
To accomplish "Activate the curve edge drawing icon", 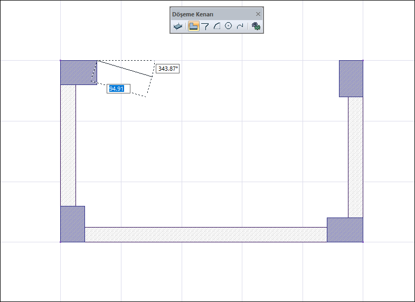I will pos(240,26).
